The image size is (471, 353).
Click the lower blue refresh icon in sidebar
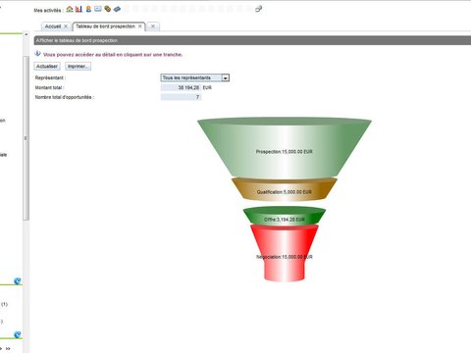point(18,334)
